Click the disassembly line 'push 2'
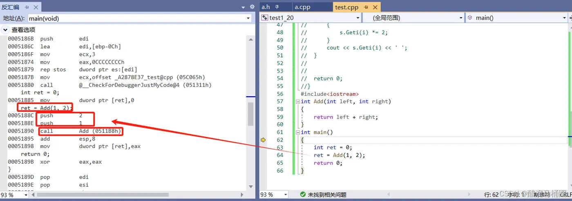The image size is (572, 201). click(45, 116)
